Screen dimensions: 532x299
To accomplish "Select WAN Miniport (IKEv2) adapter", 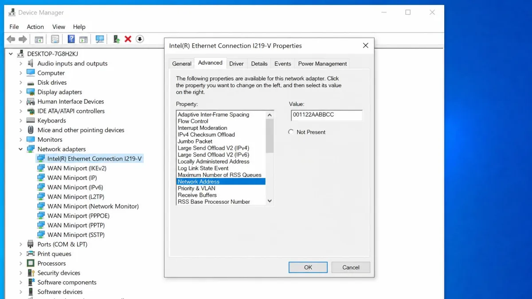I will [77, 168].
